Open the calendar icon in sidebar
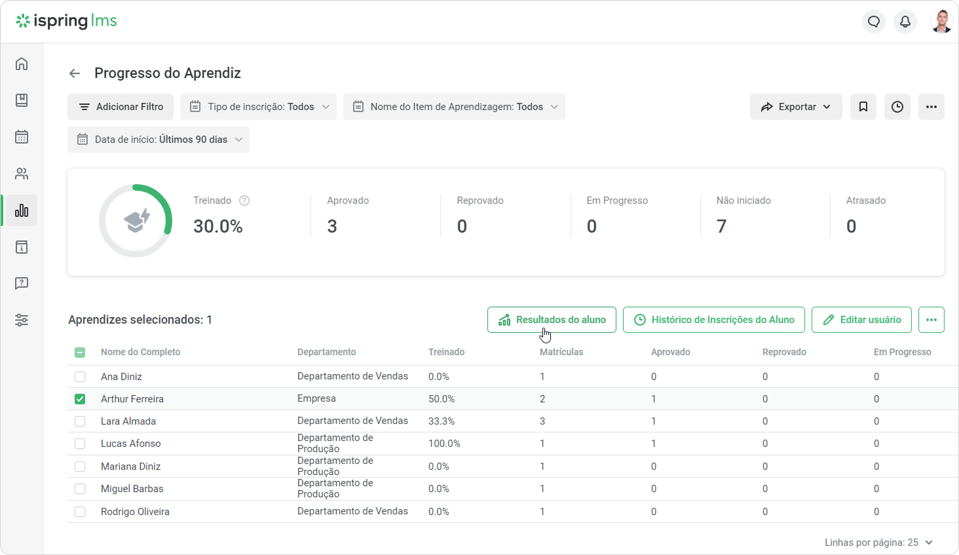The width and height of the screenshot is (959, 555). click(22, 137)
